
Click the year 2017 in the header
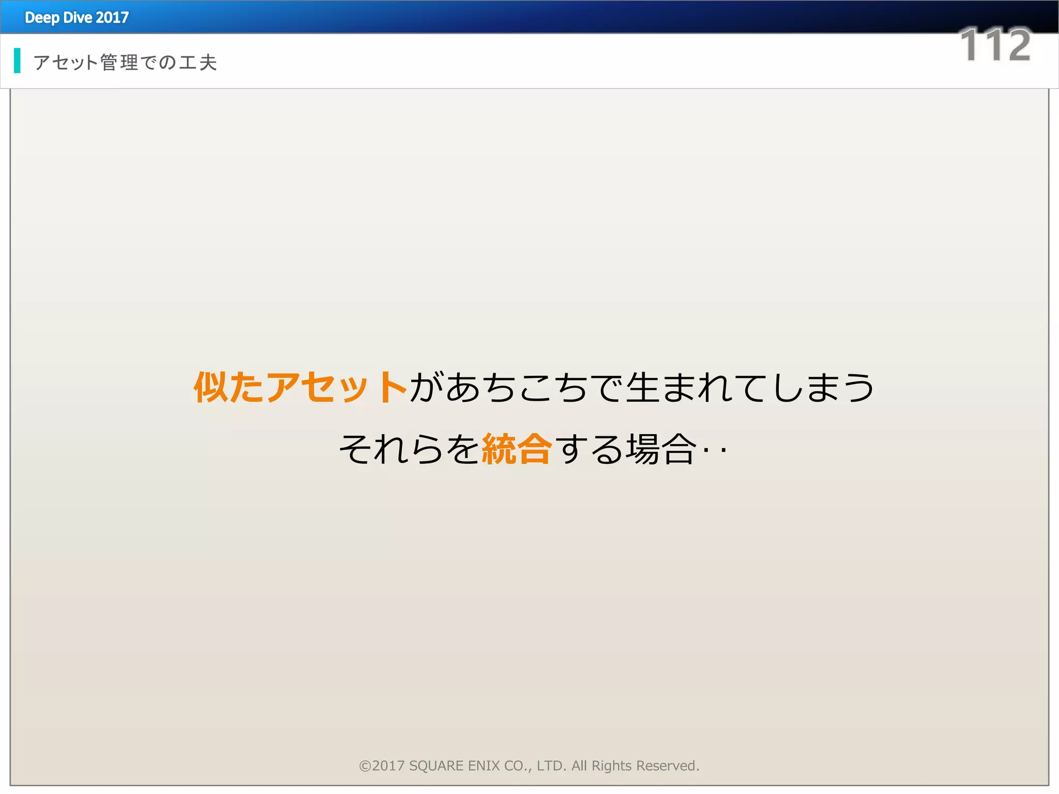[112, 18]
